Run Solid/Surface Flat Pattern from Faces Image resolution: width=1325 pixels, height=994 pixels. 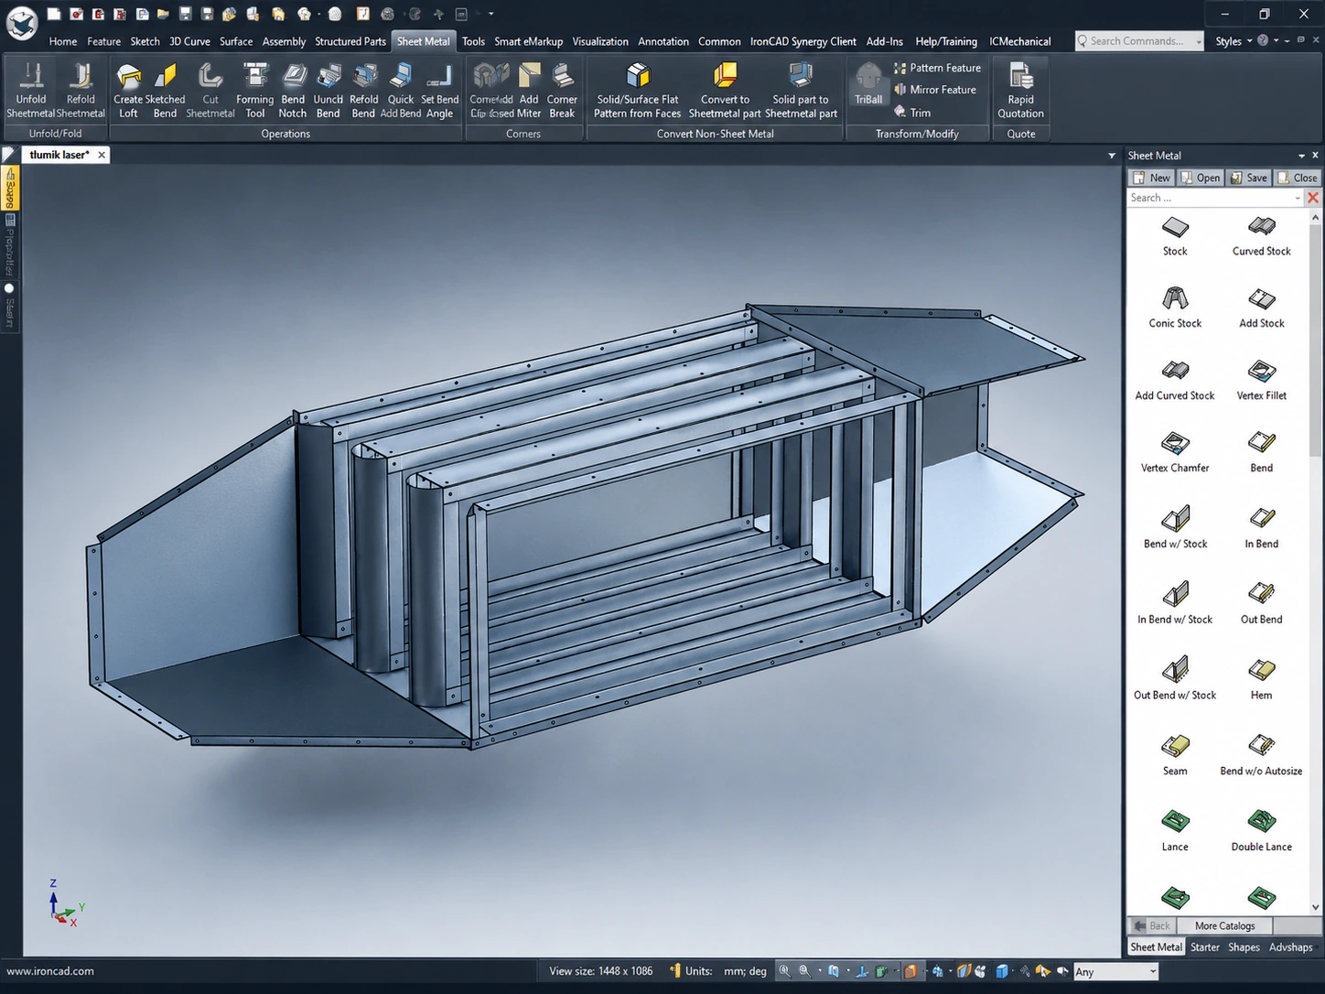click(x=638, y=91)
